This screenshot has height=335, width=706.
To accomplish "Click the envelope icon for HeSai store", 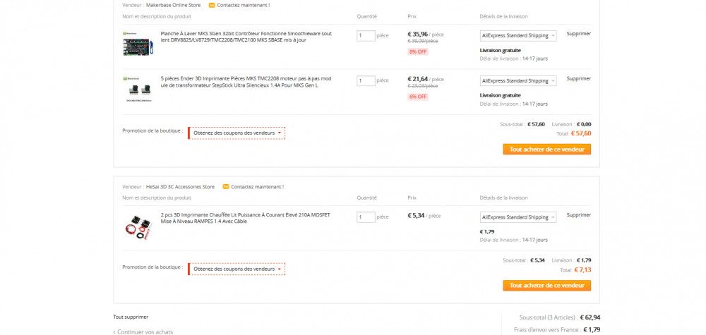I will point(226,187).
